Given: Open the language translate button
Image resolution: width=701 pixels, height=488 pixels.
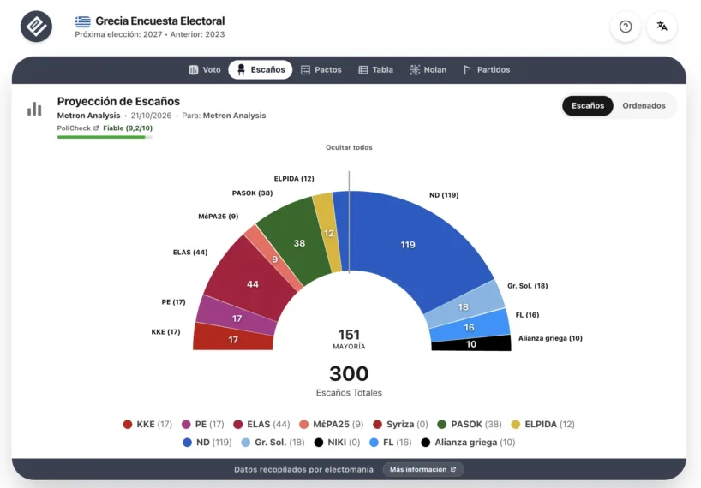Looking at the screenshot, I should point(662,27).
